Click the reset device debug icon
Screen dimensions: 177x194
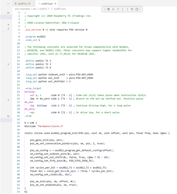coord(108,9)
